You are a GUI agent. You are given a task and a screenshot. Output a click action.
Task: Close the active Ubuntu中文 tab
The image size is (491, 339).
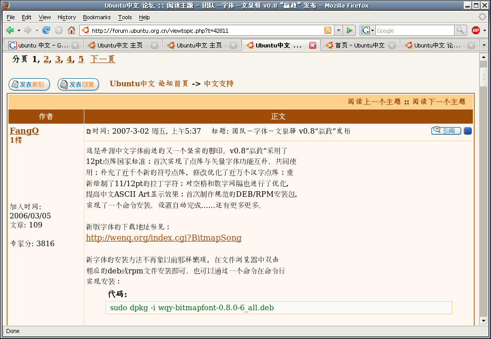313,45
